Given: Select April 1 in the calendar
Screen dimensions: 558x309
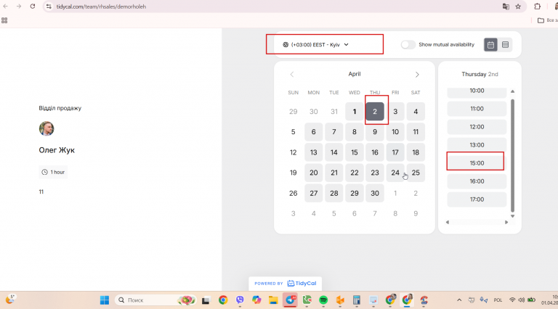Looking at the screenshot, I should point(354,112).
